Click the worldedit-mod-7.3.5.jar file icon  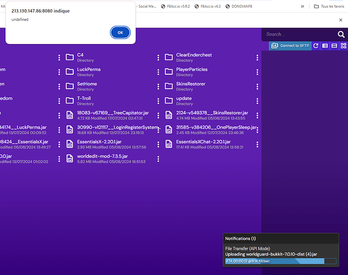click(70, 158)
